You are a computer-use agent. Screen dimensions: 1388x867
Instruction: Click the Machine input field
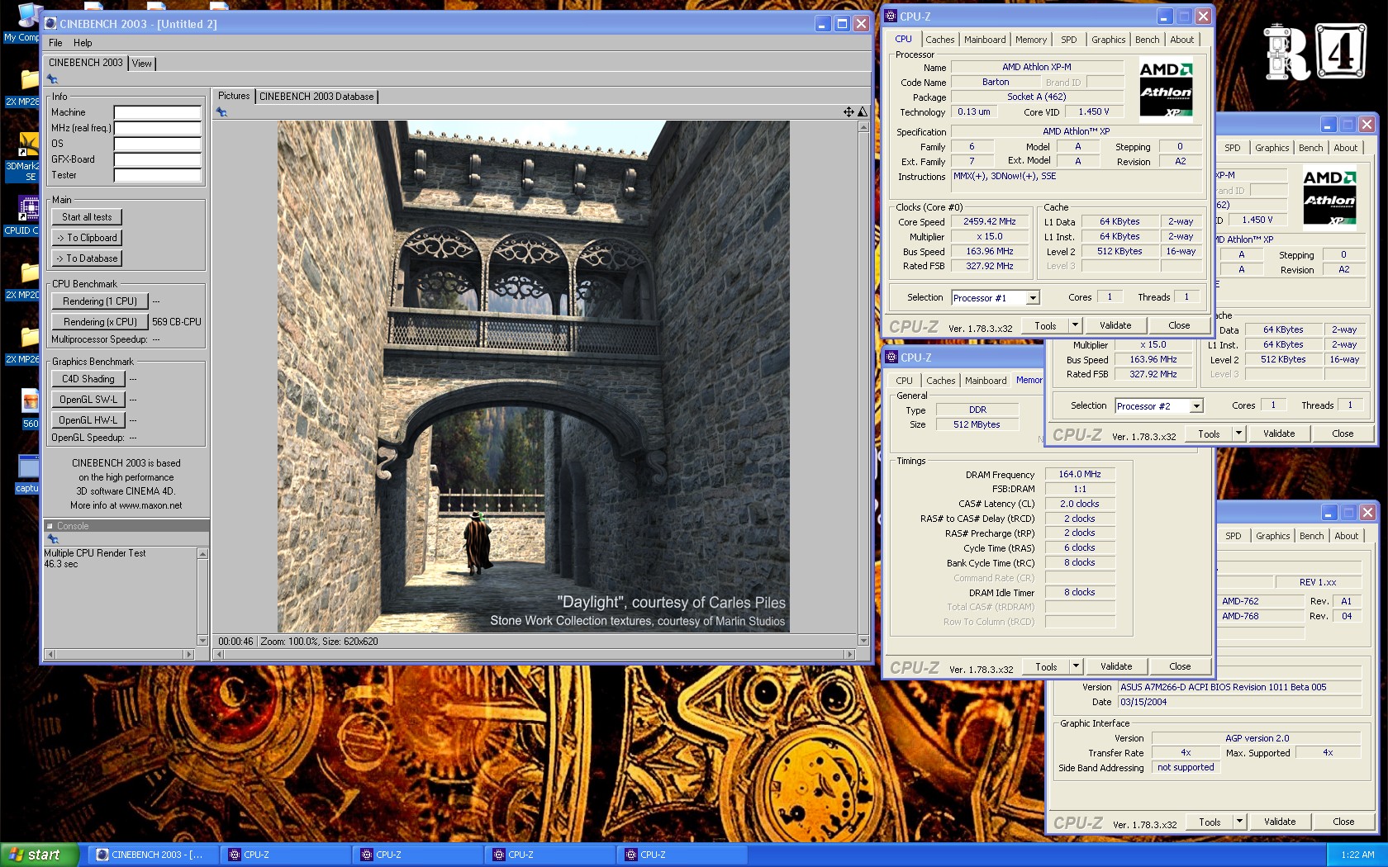tap(157, 112)
